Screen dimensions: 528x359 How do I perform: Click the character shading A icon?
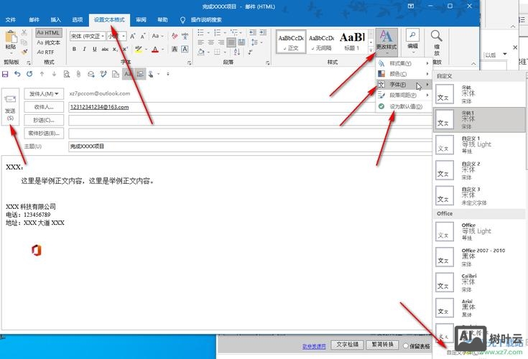(x=175, y=49)
